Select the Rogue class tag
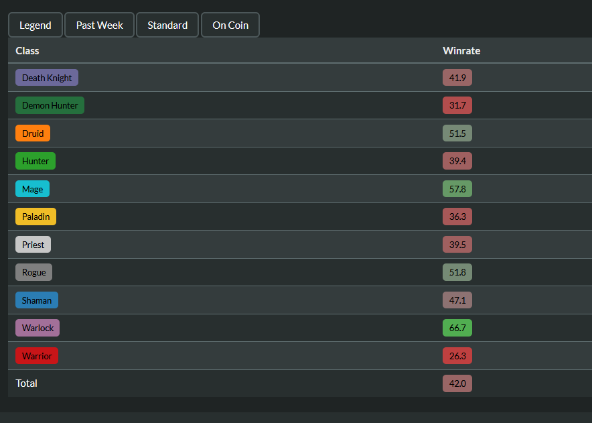 point(34,271)
